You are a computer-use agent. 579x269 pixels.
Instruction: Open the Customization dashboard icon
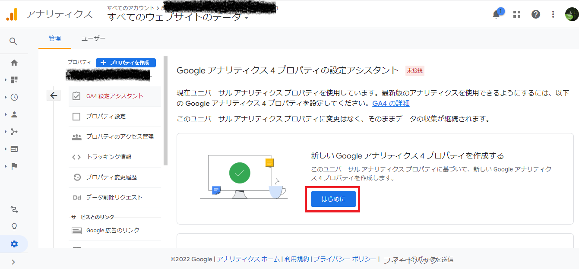coord(14,80)
